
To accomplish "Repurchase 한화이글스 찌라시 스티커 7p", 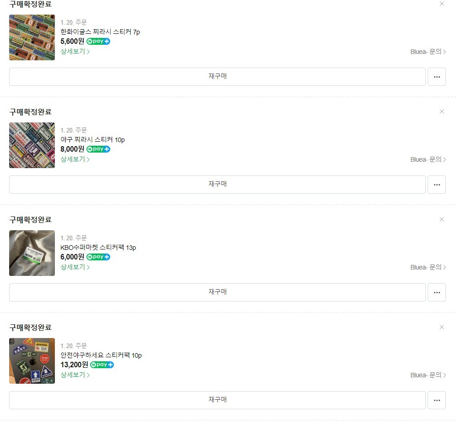I will coord(217,77).
